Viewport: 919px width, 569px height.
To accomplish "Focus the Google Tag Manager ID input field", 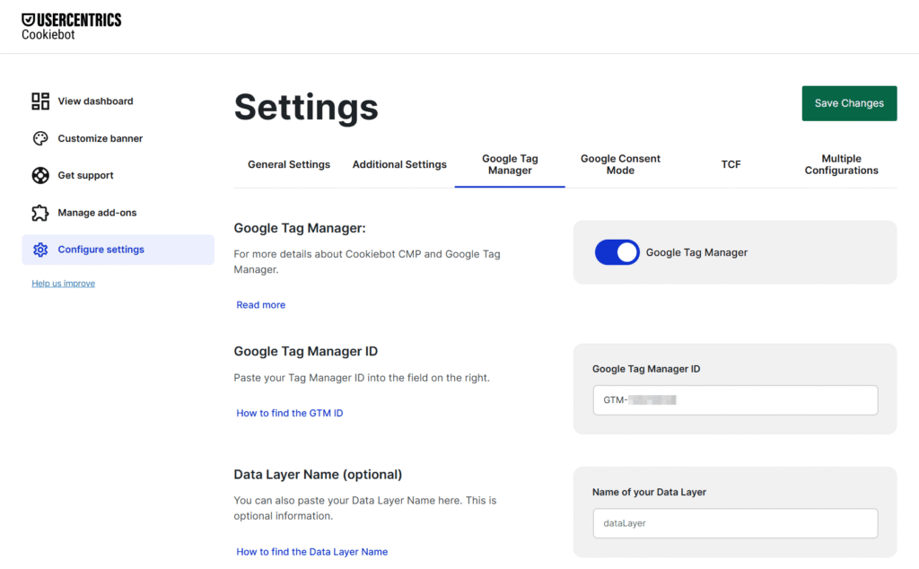I will tap(735, 400).
